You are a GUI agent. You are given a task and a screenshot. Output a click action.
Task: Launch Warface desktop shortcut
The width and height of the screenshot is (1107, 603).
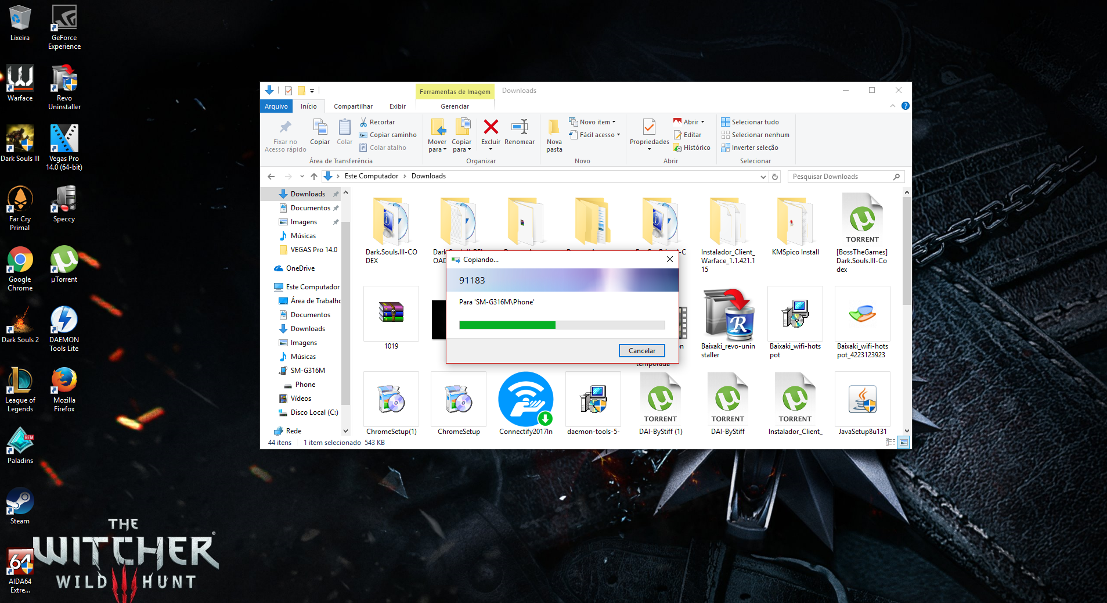20,83
